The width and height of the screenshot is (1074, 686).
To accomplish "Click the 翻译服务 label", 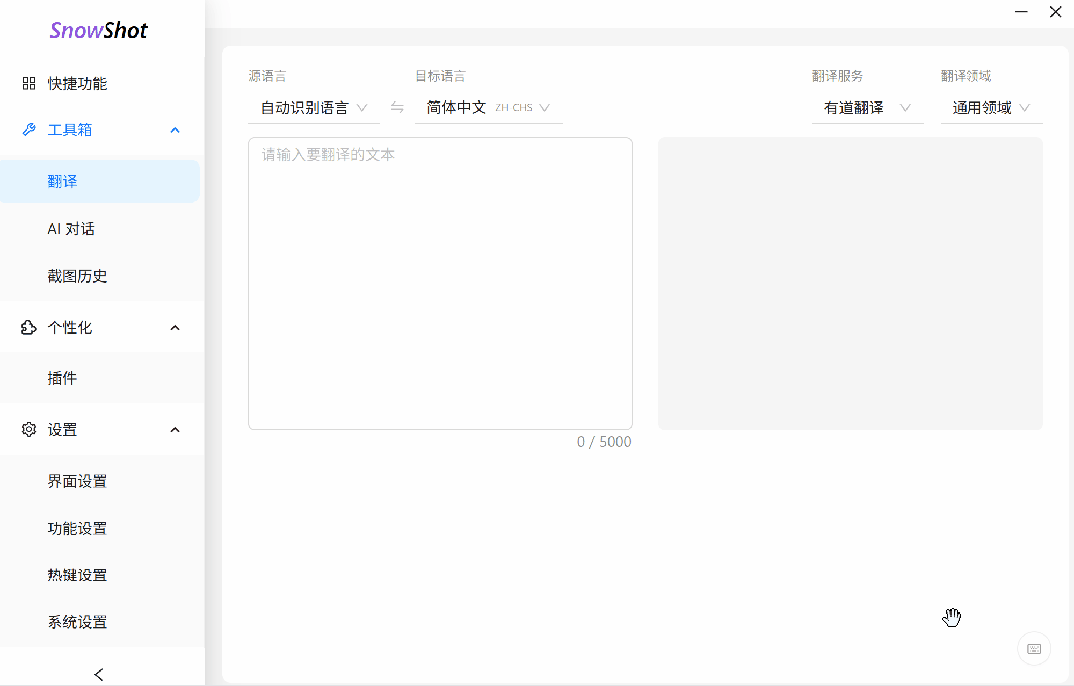I will click(837, 76).
